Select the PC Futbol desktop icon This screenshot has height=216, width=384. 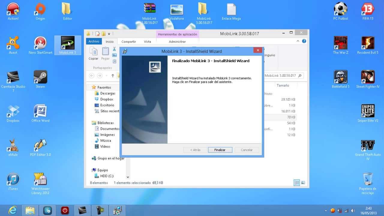[x=340, y=11]
